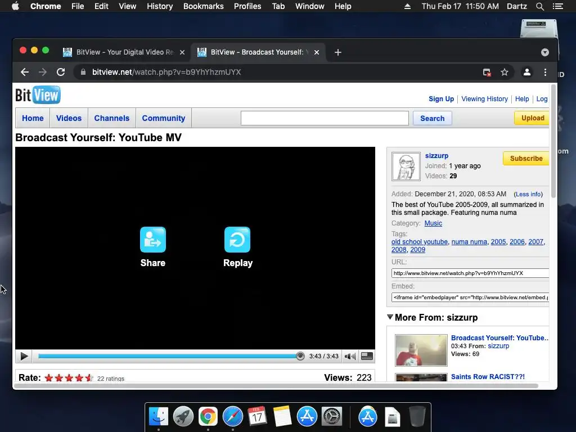Open the Home navigation tab
576x432 pixels.
(x=33, y=118)
